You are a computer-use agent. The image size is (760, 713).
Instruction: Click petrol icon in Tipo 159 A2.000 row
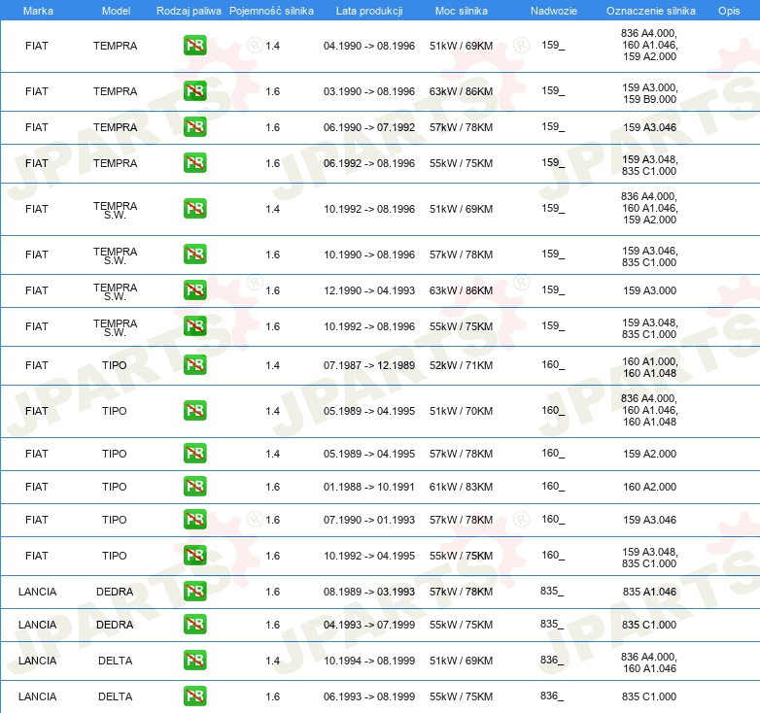pyautogui.click(x=194, y=454)
